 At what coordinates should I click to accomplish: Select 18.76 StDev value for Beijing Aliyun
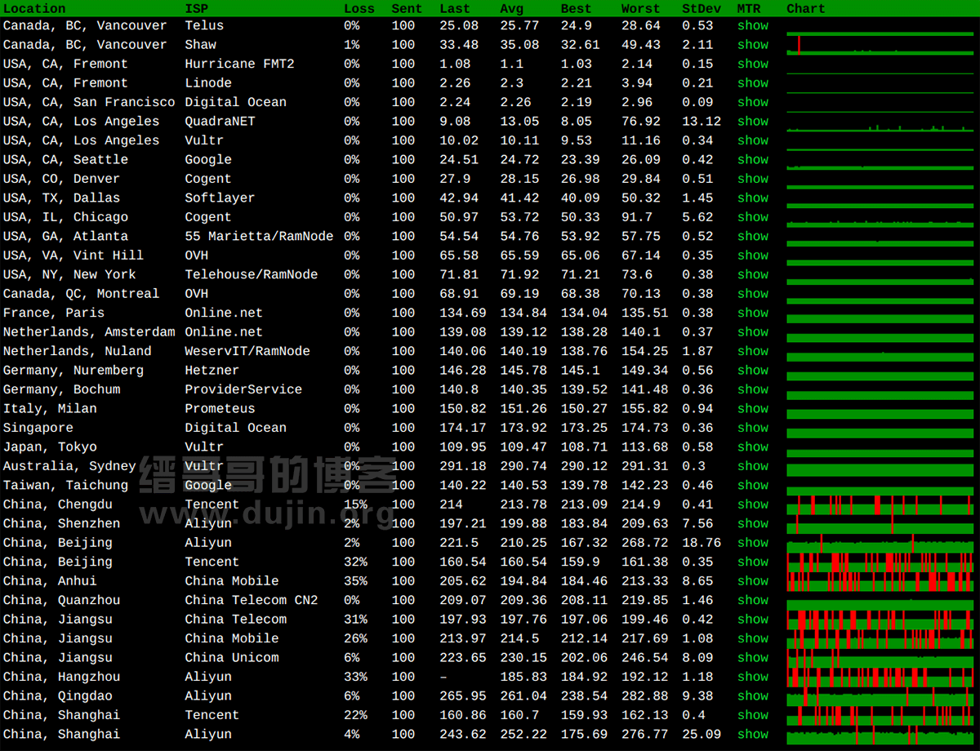pyautogui.click(x=702, y=543)
